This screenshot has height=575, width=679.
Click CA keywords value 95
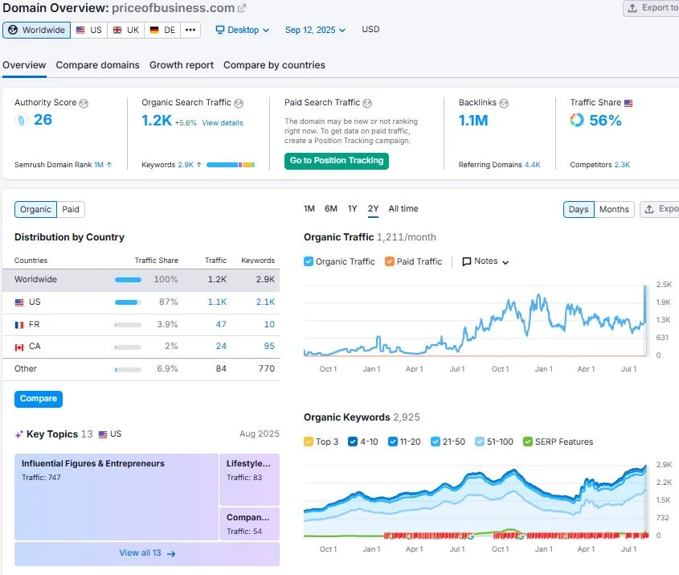[x=269, y=347]
